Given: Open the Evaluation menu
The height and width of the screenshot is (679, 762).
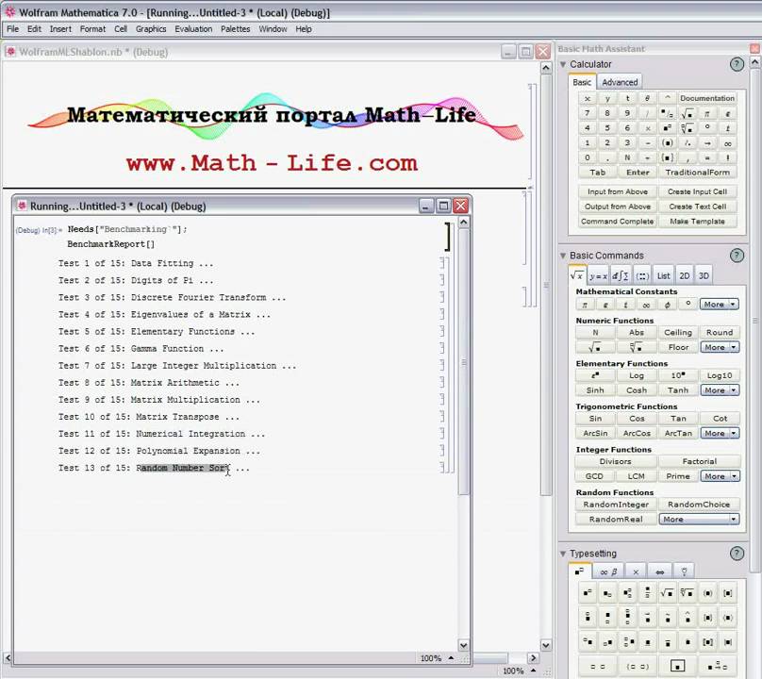Looking at the screenshot, I should point(193,29).
